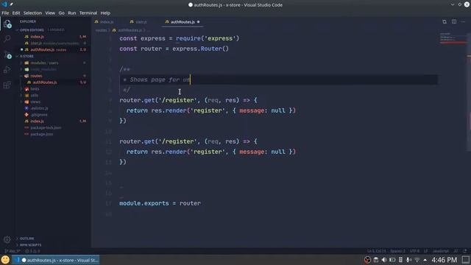Open the smiley application launcher in taskbar
The image size is (471, 265).
click(5, 260)
